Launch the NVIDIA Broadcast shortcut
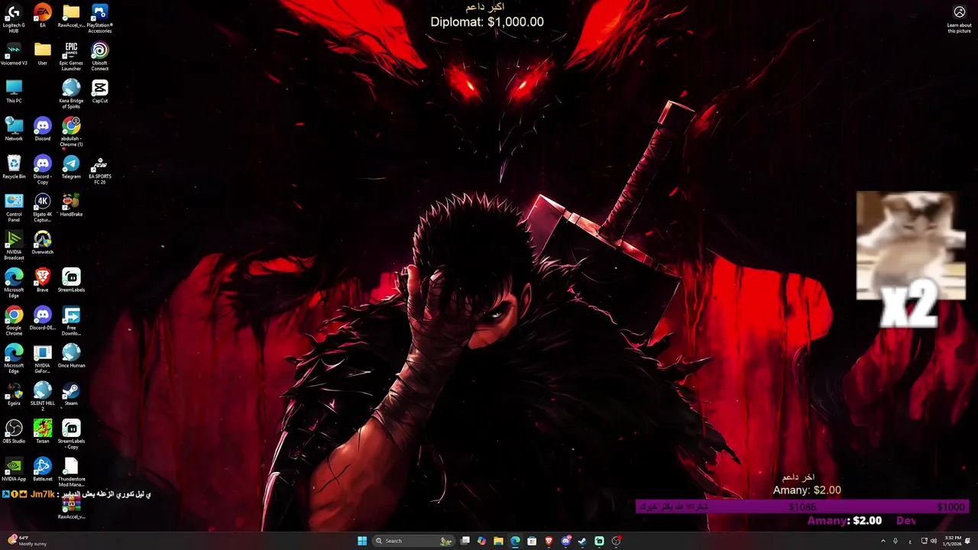Screen dimensions: 978x550 (14, 244)
